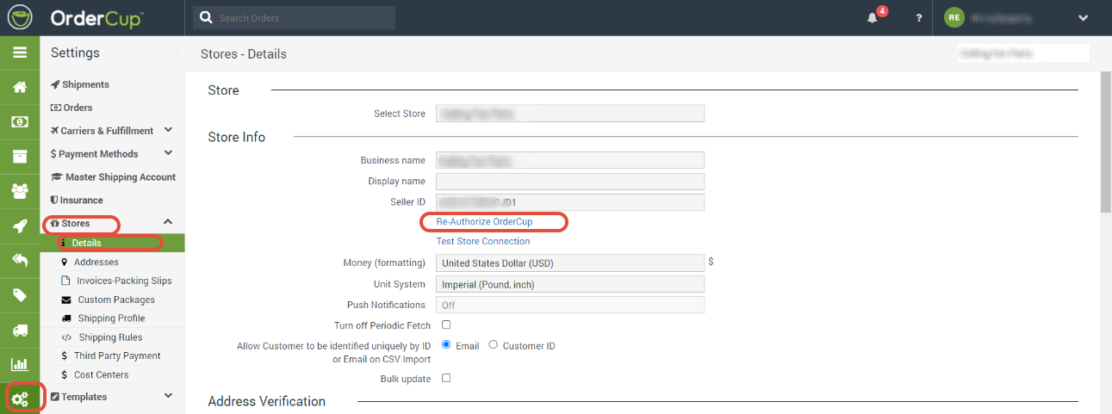The width and height of the screenshot is (1112, 414).
Task: Open user account dropdown chevron
Action: (x=1084, y=18)
